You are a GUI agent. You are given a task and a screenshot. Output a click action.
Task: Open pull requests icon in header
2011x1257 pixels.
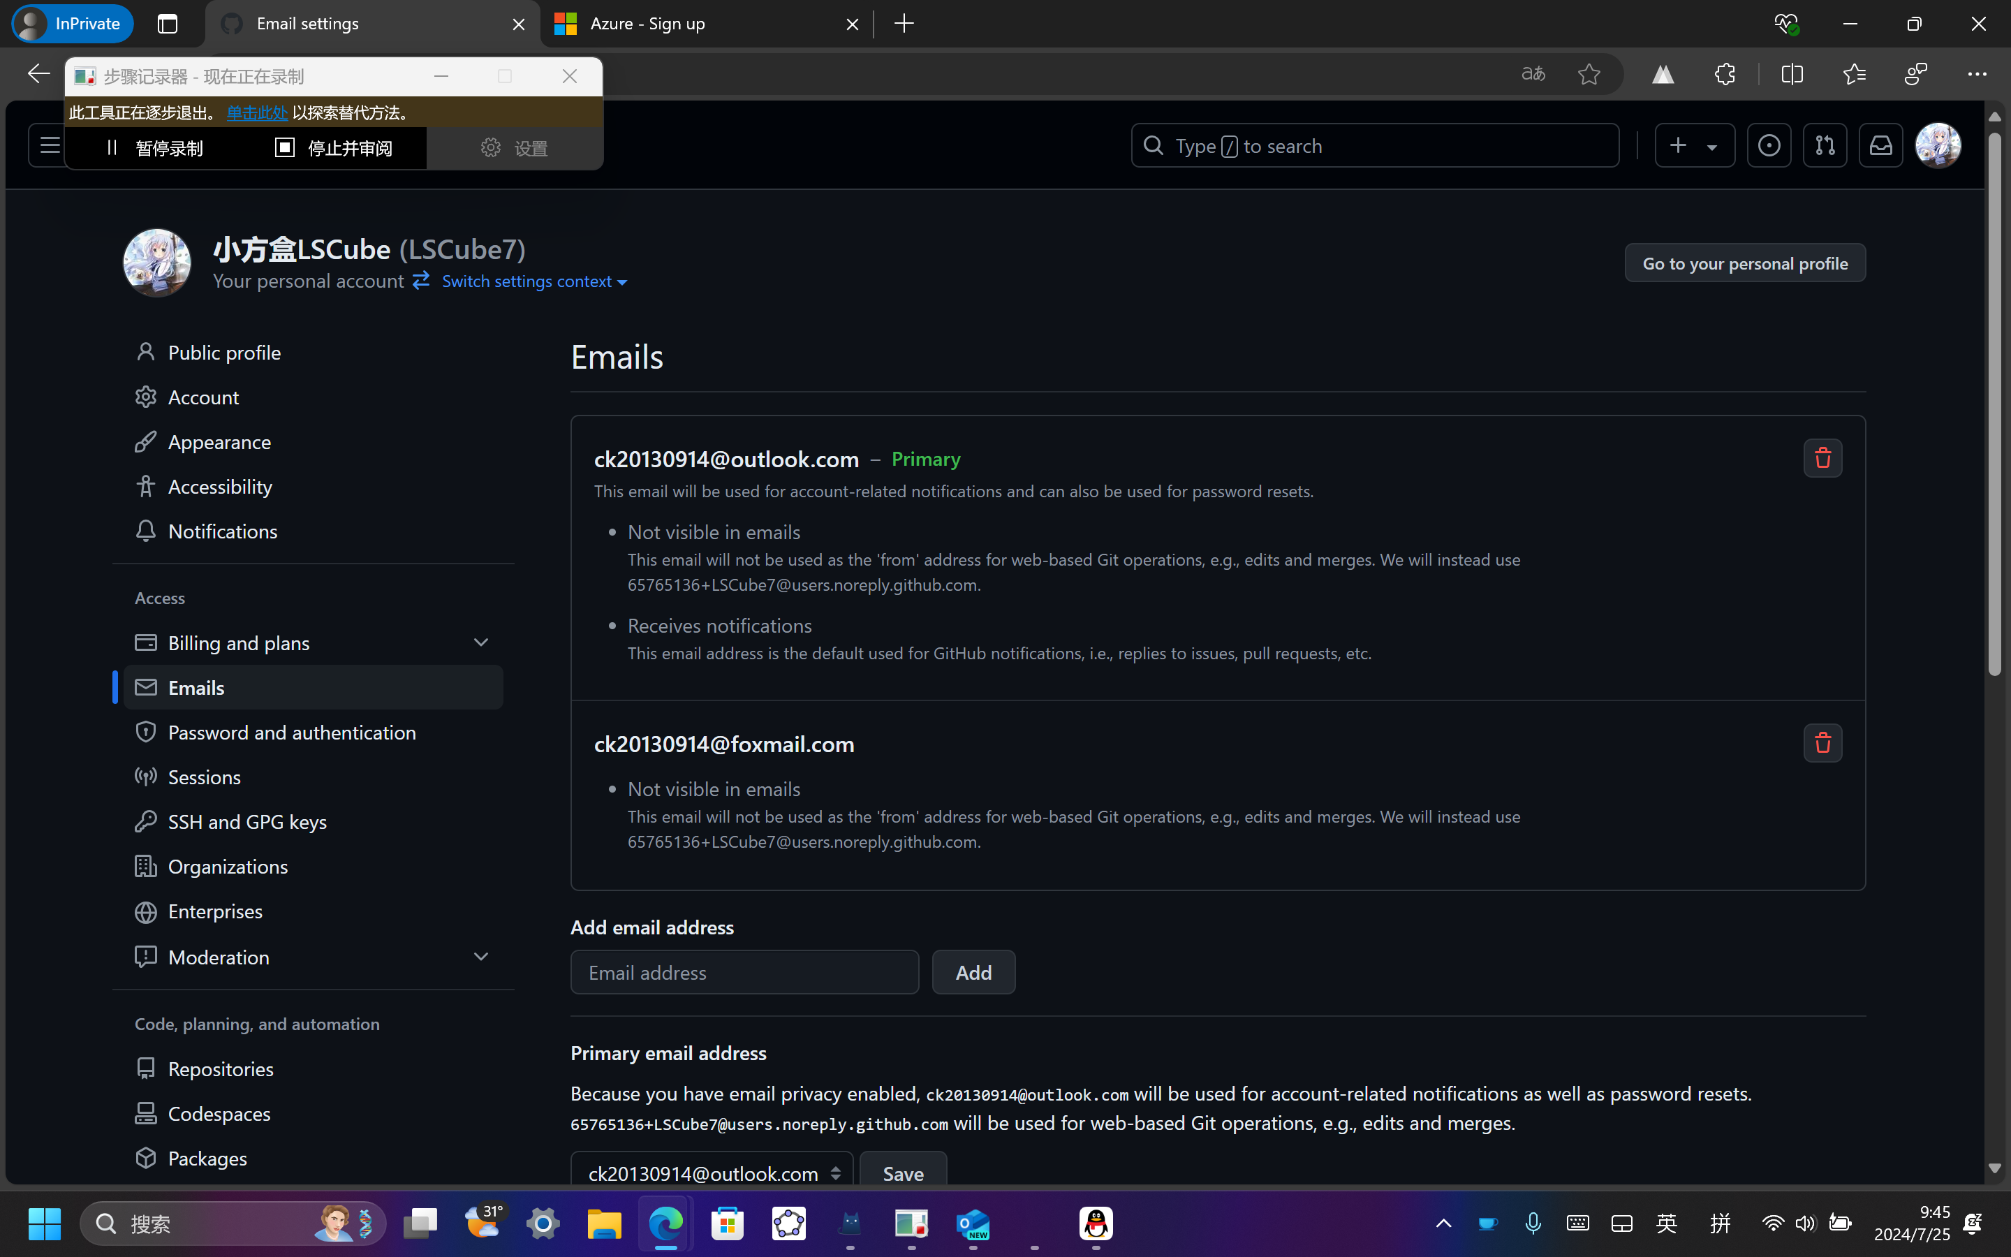click(x=1825, y=147)
